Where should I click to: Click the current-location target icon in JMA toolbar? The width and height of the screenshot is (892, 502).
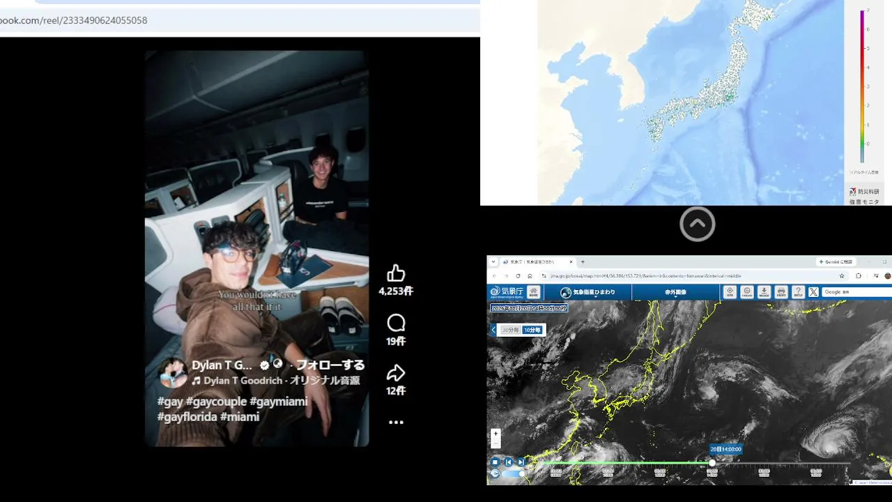click(x=747, y=292)
